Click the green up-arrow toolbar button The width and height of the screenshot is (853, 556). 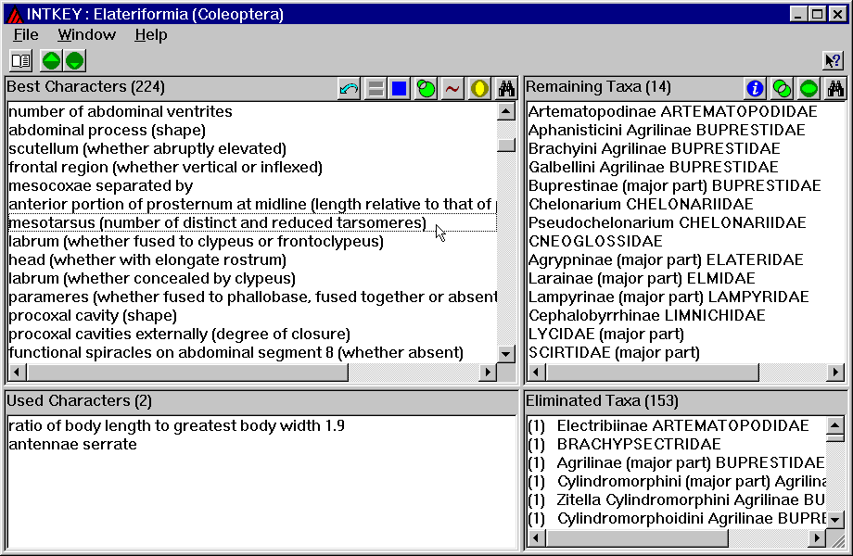pos(51,60)
